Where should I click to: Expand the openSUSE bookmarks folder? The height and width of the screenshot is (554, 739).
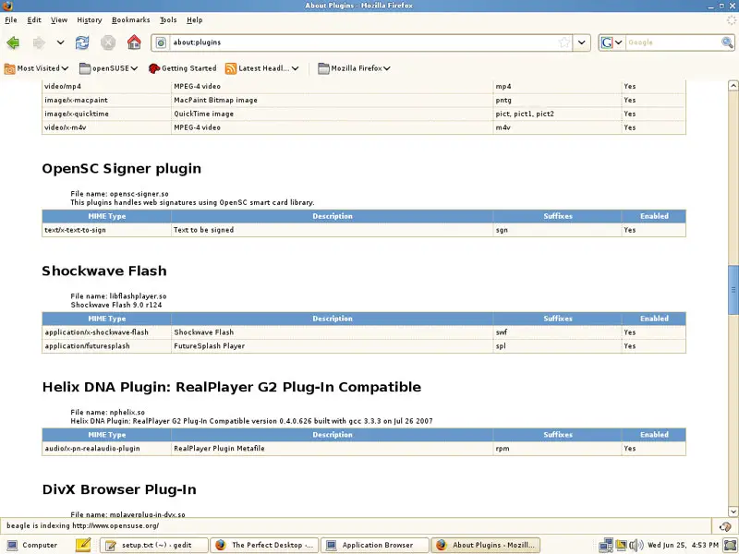tap(108, 68)
